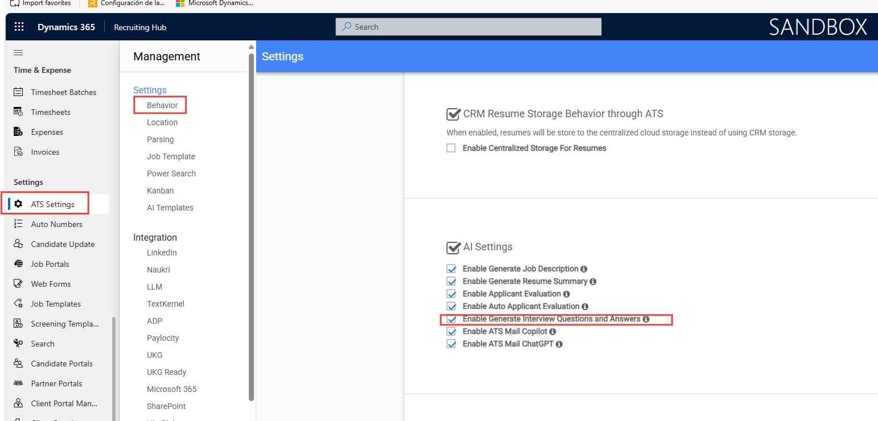The width and height of the screenshot is (878, 421).
Task: Disable the ATS Mail ChatGPT checkbox
Action: (452, 344)
